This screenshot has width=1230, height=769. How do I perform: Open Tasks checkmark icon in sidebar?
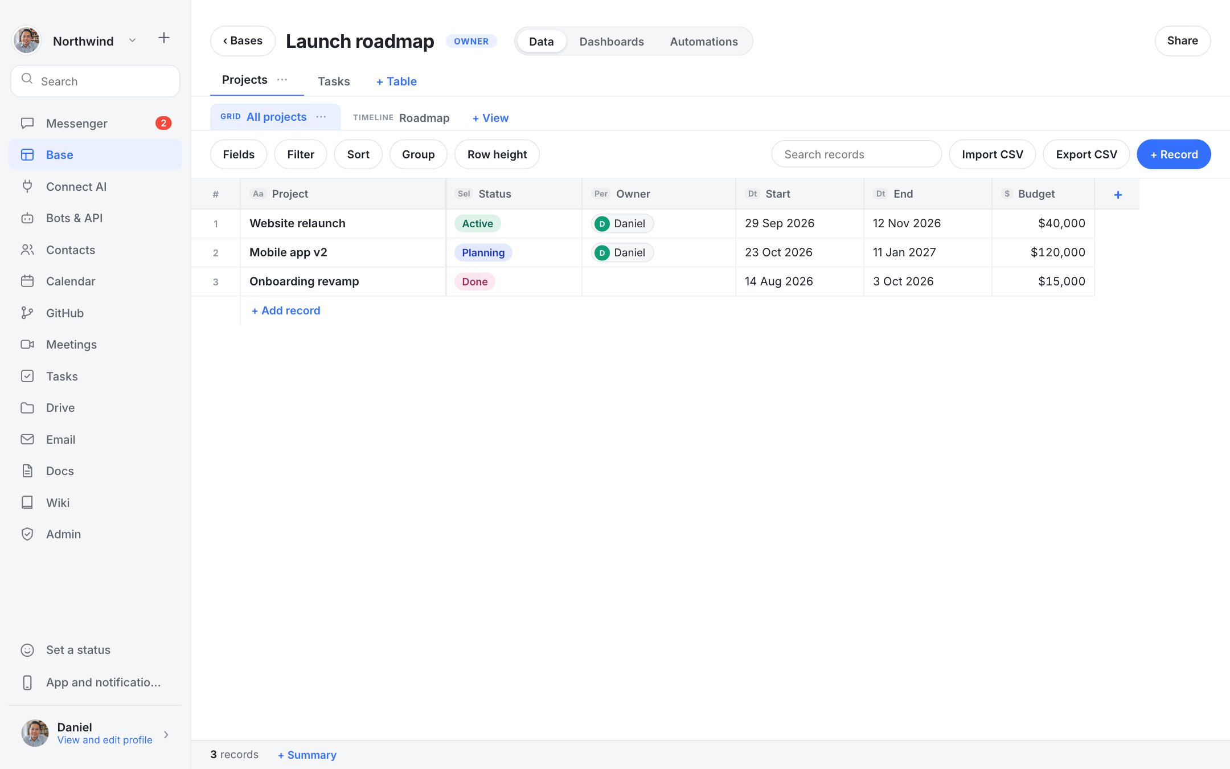(27, 376)
